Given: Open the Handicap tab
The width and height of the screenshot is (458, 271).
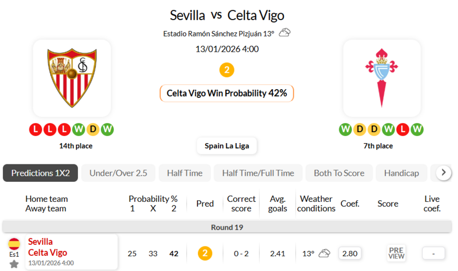Looking at the screenshot, I should [x=401, y=173].
